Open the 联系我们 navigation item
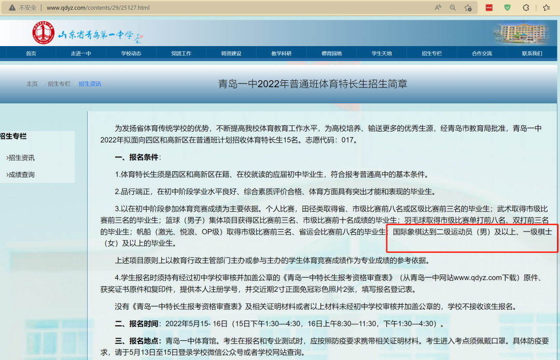Viewport: 560px width, 360px height. pos(531,52)
